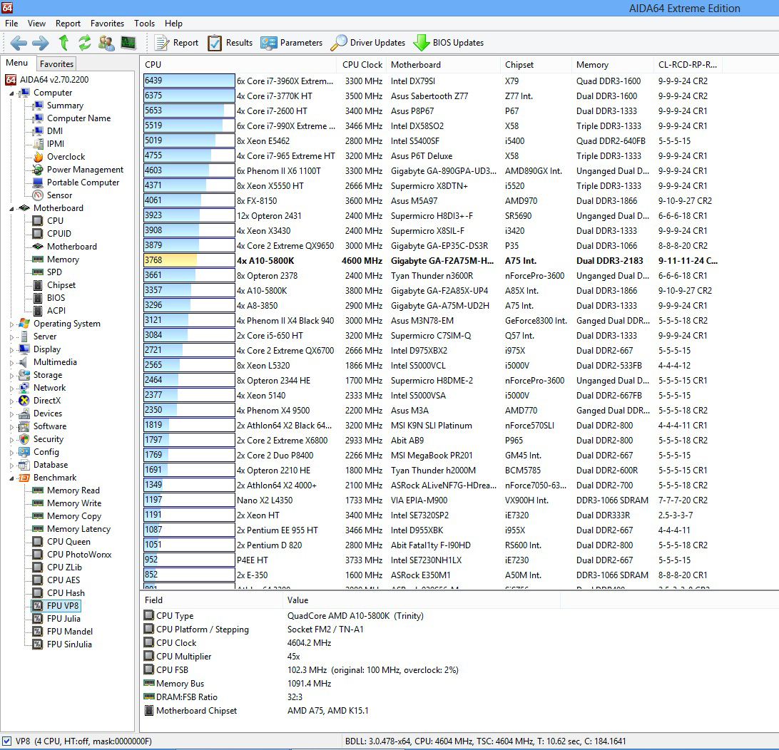
Task: Expand the Operating System node
Action: tap(12, 324)
